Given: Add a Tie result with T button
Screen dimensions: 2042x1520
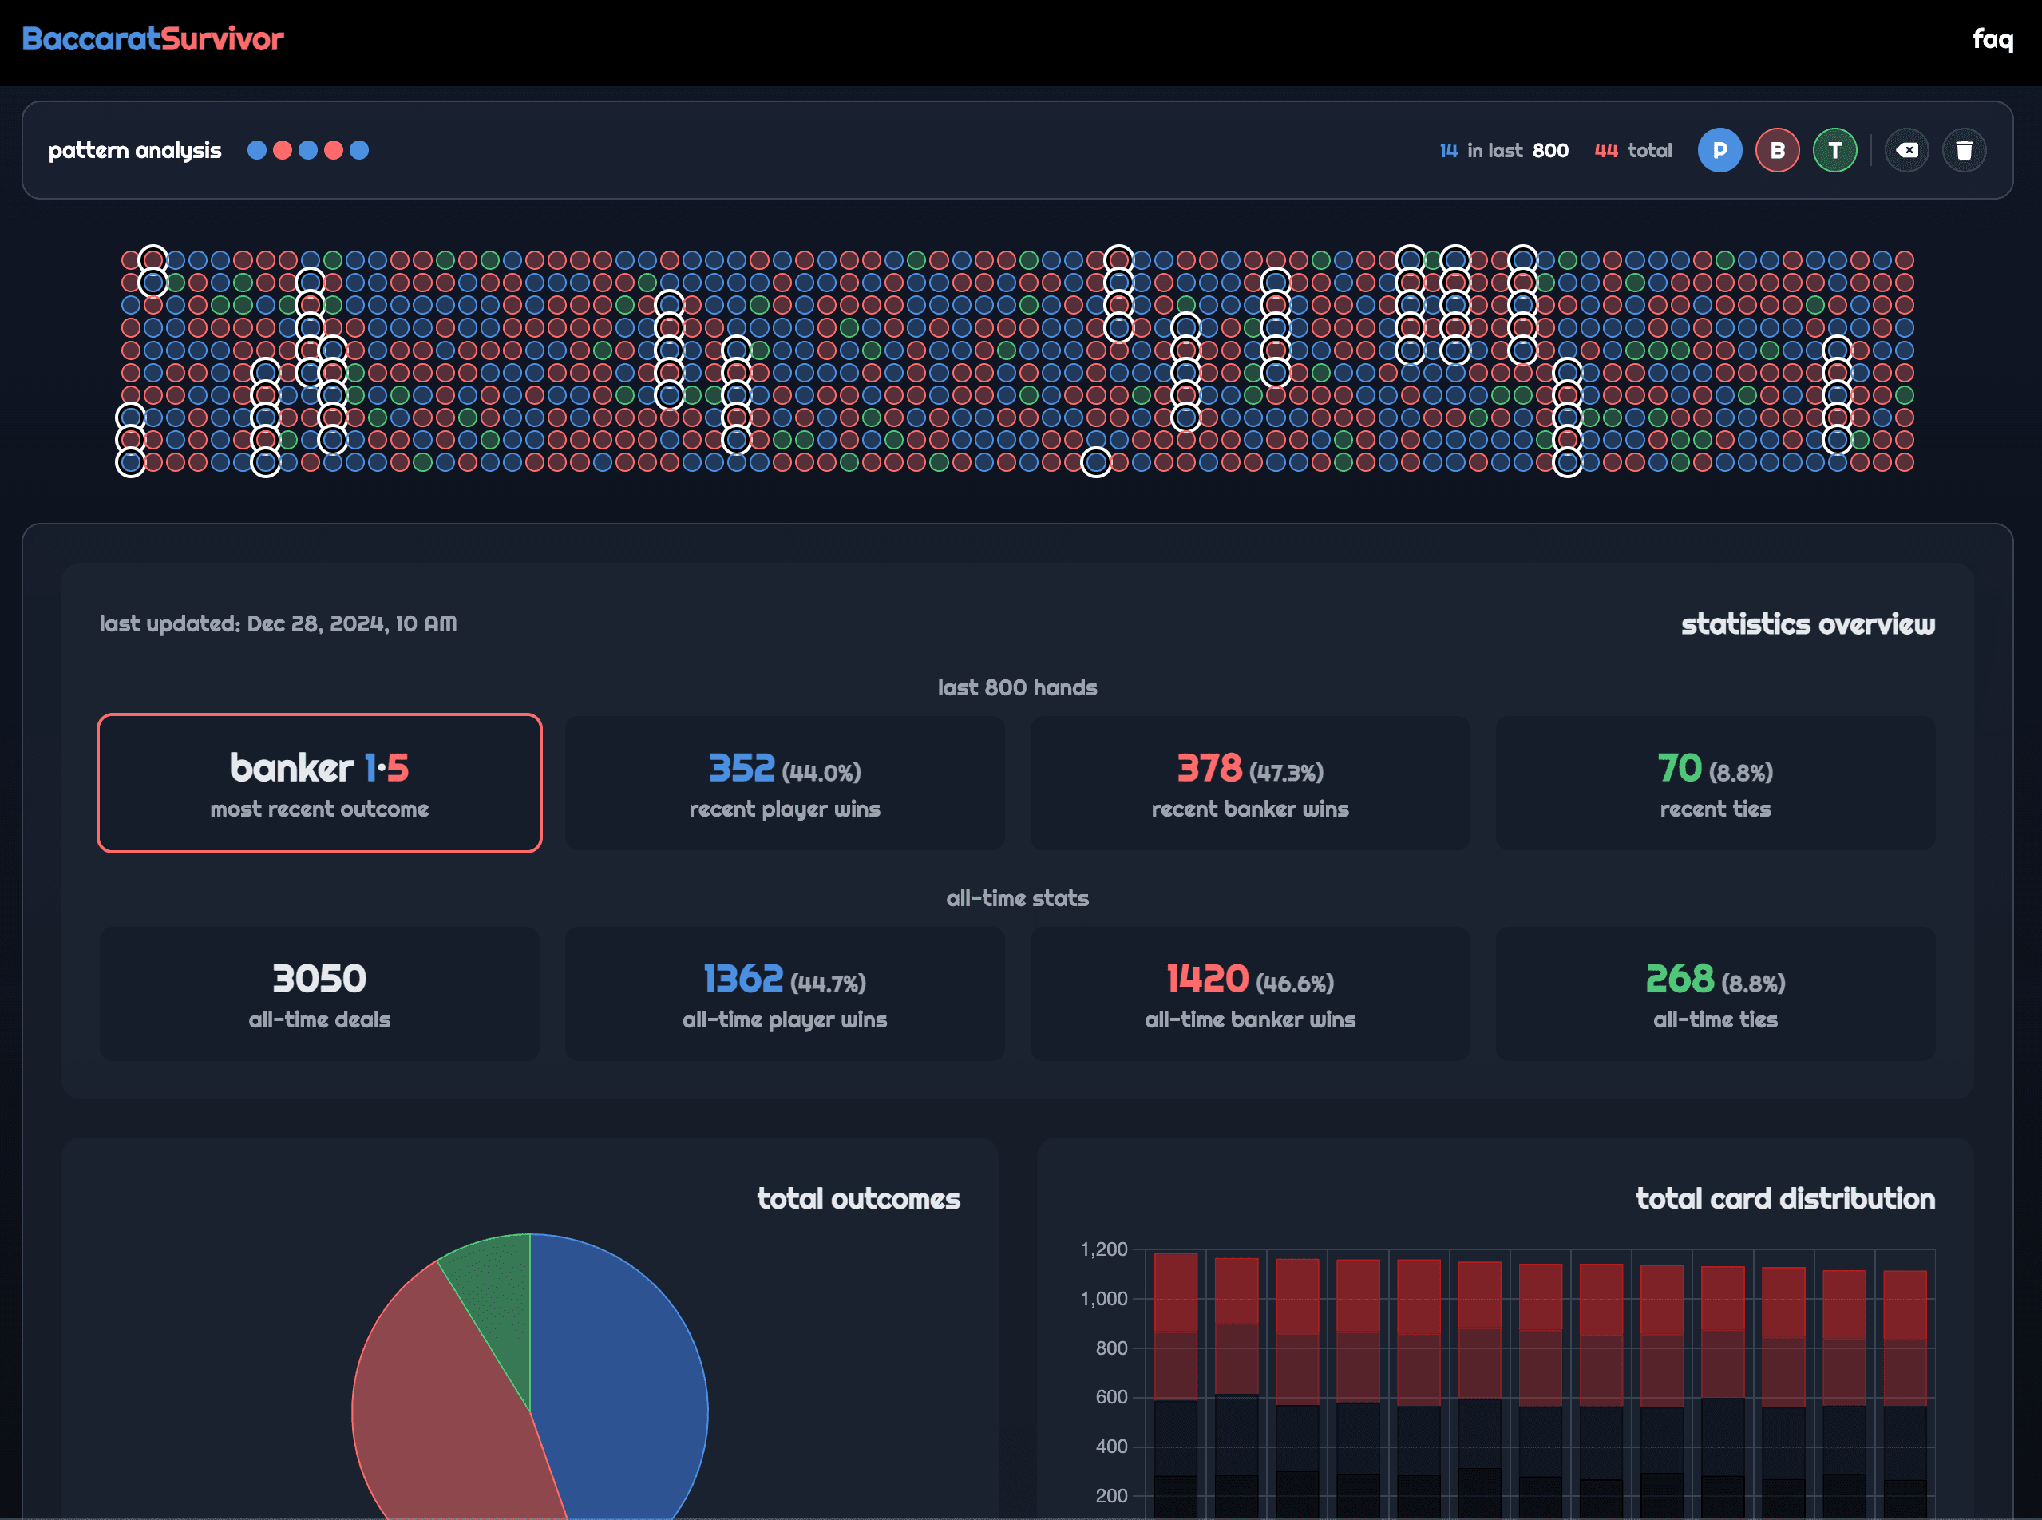Looking at the screenshot, I should pos(1835,150).
